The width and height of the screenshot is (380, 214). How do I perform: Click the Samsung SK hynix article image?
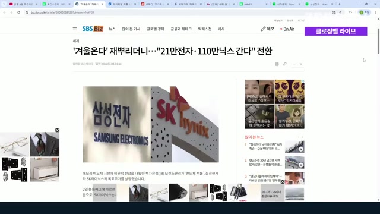pos(151,124)
